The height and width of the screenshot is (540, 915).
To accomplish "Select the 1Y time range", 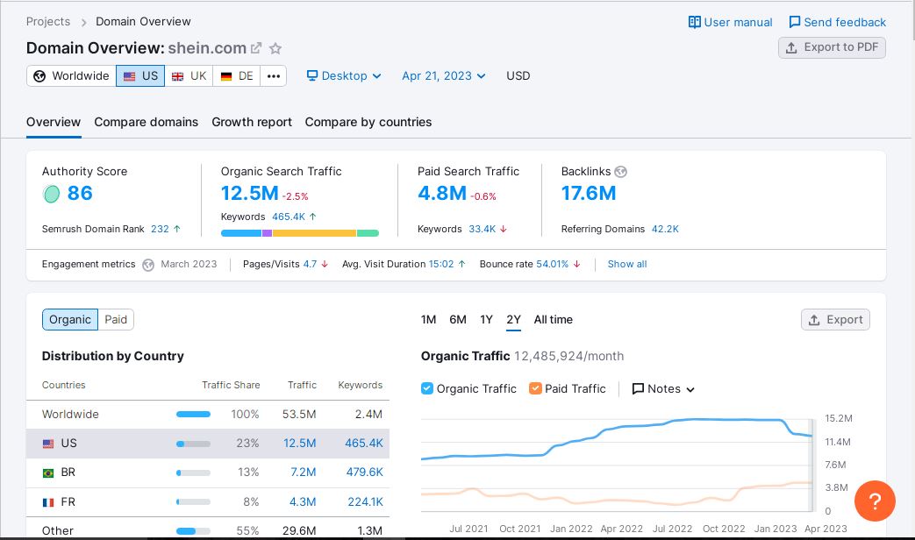I will (486, 320).
